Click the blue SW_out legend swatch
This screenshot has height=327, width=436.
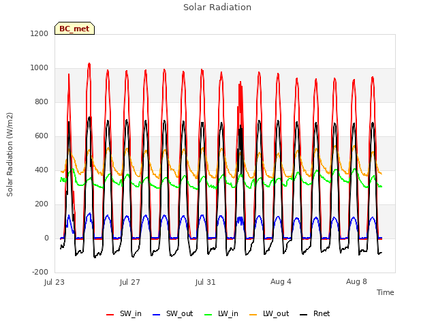(157, 315)
